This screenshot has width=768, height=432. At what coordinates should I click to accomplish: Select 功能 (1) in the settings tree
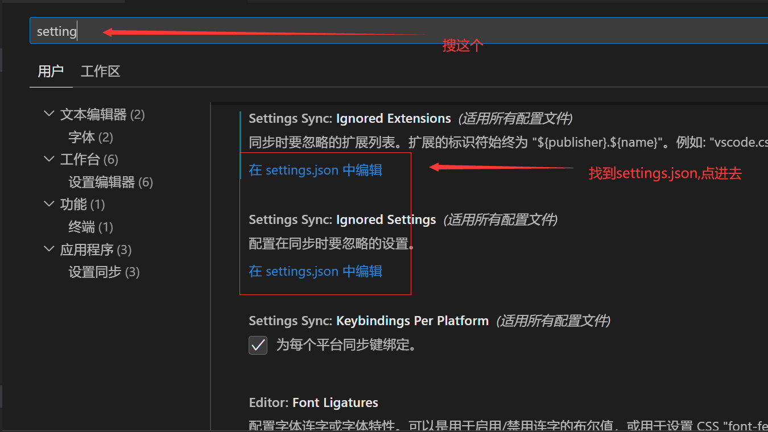(x=82, y=205)
